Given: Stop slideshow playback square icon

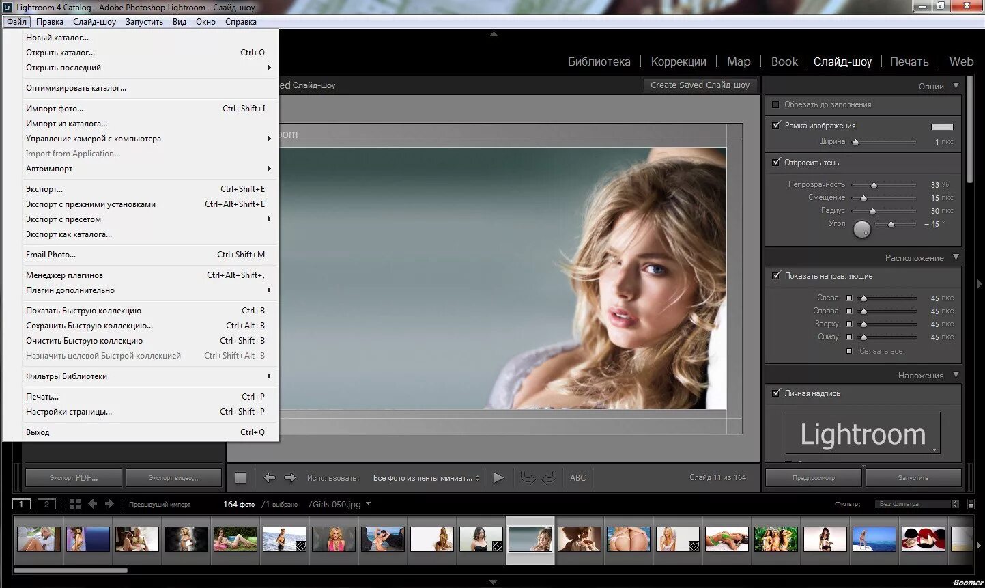Looking at the screenshot, I should [240, 478].
